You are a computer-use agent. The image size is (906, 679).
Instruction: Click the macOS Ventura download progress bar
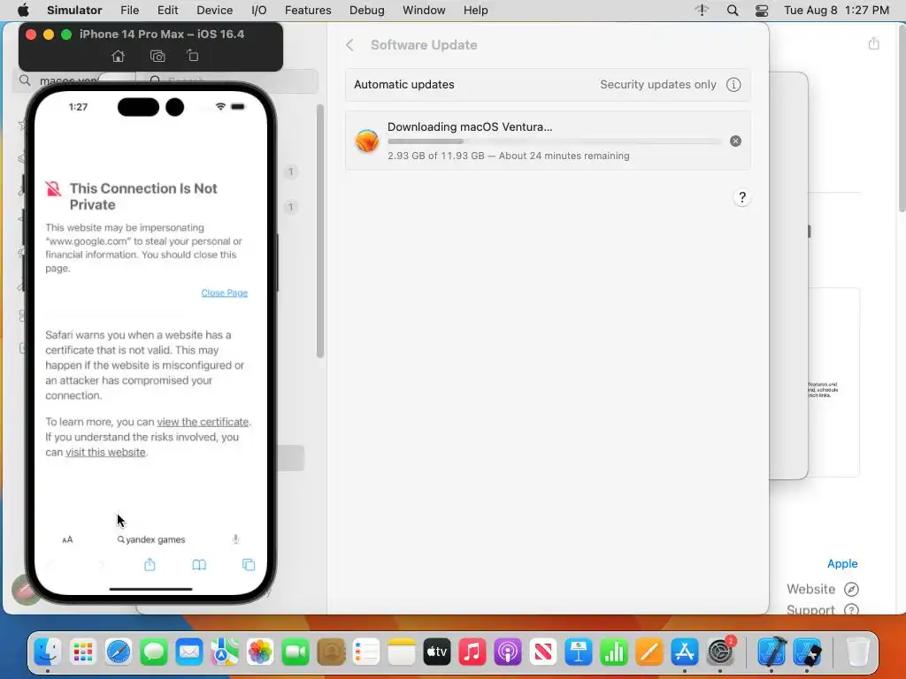click(554, 141)
